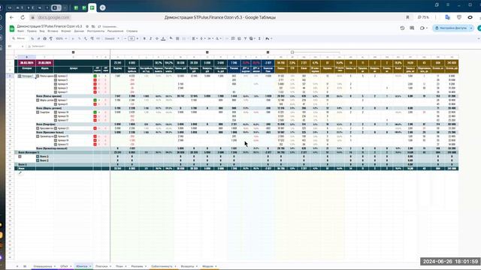This screenshot has width=481, height=270.
Task: Collapse first column group above the frozen columns
Action: coord(73,52)
